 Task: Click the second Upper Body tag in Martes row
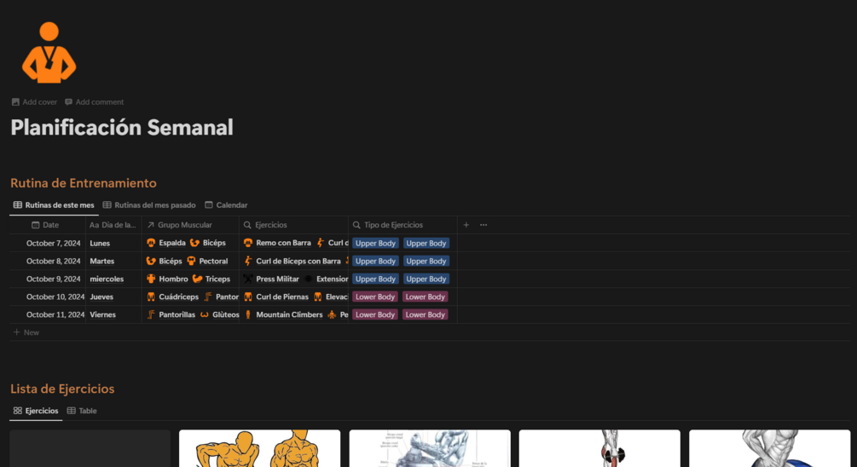coord(426,261)
